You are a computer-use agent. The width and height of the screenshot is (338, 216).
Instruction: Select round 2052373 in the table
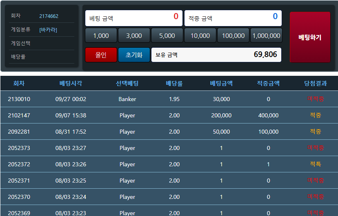pyautogui.click(x=19, y=148)
